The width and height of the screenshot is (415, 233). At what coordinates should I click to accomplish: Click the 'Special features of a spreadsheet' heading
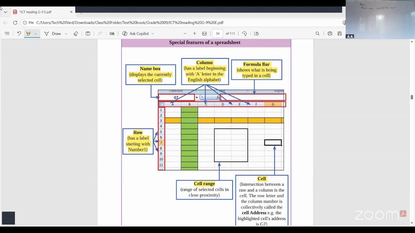(x=205, y=42)
